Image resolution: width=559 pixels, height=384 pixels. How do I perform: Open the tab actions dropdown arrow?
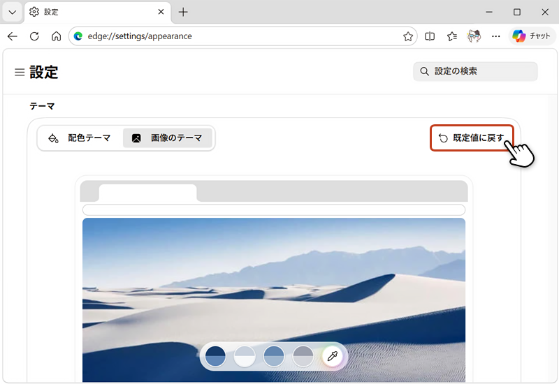coord(13,12)
